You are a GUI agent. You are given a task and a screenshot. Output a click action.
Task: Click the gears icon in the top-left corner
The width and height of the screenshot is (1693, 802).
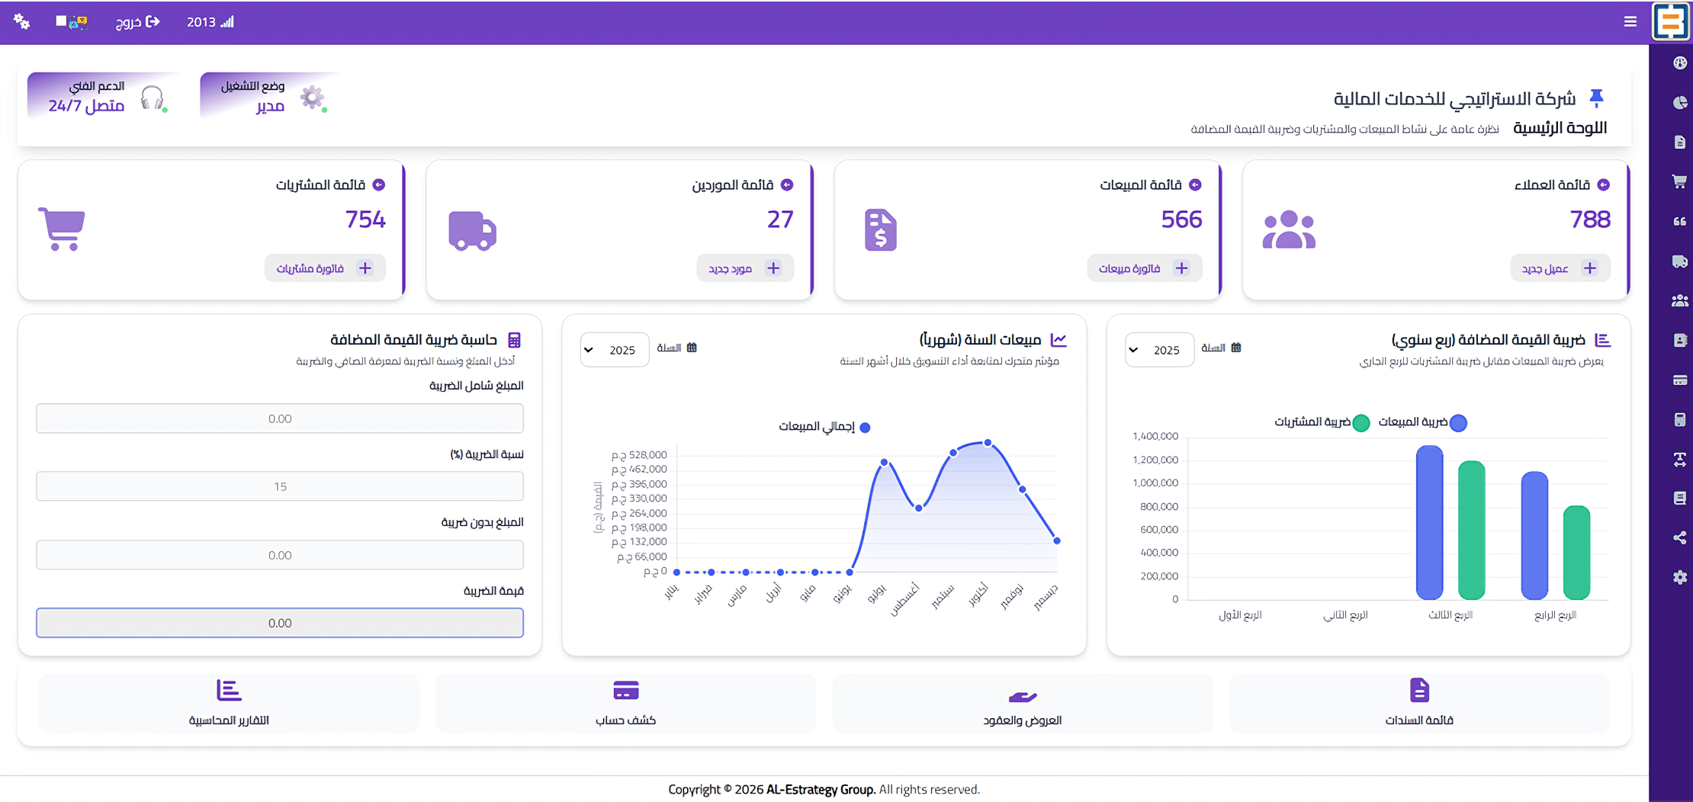[x=21, y=21]
